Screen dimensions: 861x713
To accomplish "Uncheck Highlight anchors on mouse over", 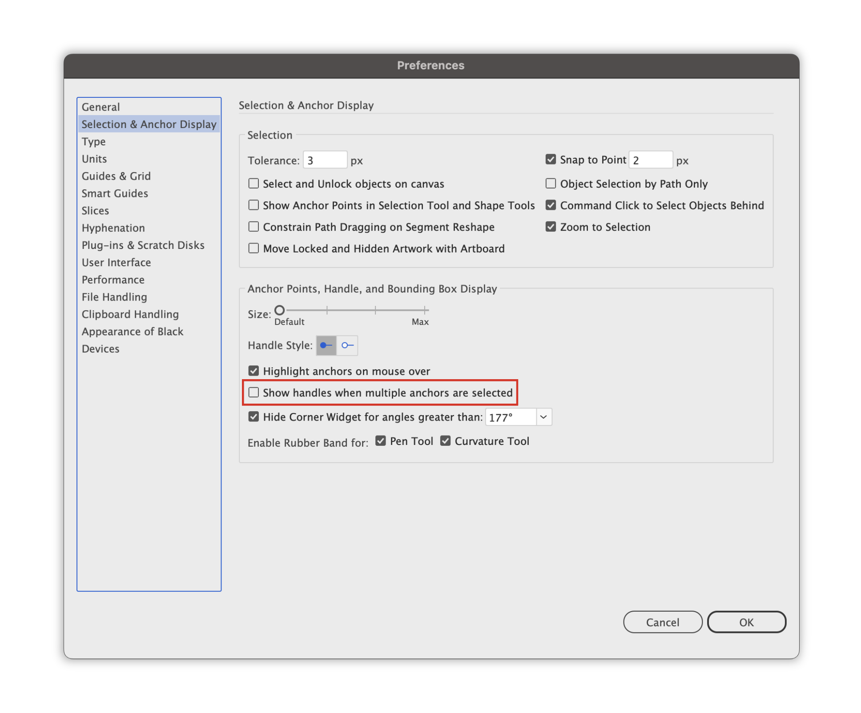I will [253, 371].
